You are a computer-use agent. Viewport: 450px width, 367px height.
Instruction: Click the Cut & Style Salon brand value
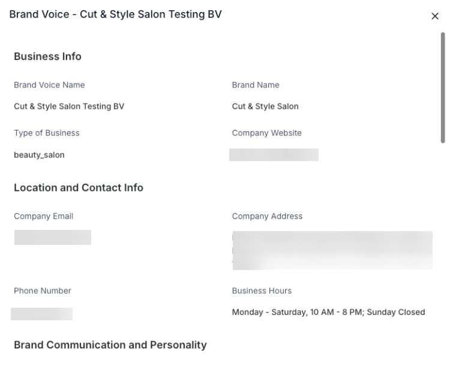(x=265, y=107)
